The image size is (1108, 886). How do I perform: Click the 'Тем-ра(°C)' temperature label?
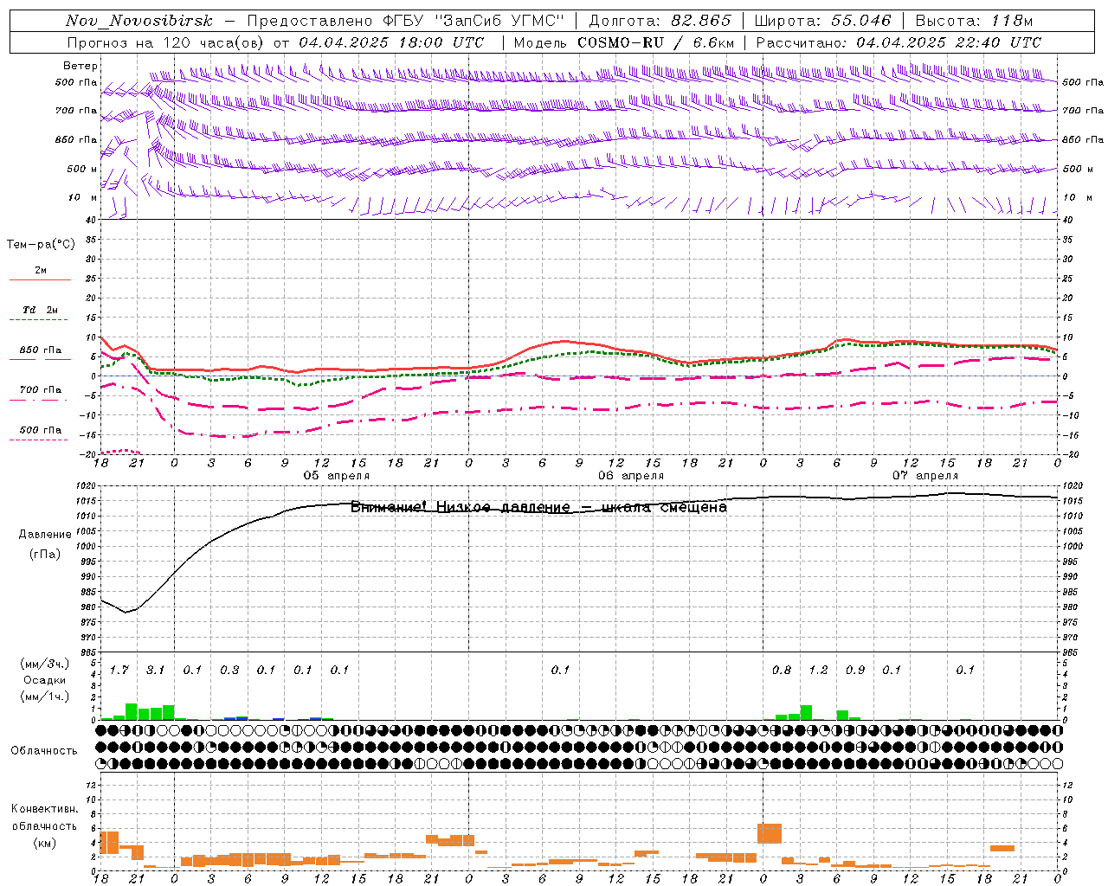click(41, 245)
